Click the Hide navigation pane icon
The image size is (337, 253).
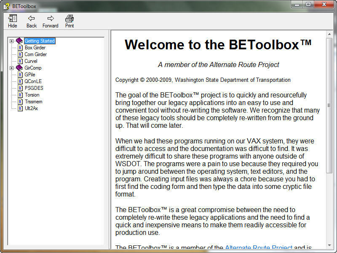[13, 19]
